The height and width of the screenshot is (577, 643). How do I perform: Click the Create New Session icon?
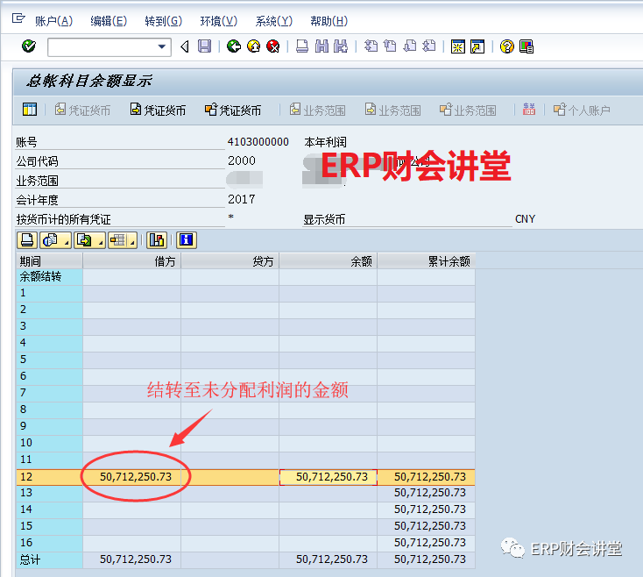(456, 46)
